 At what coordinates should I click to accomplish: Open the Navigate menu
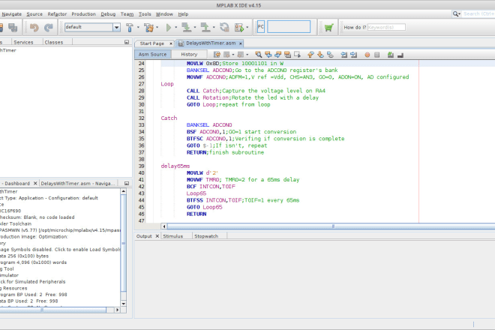pyautogui.click(x=12, y=14)
